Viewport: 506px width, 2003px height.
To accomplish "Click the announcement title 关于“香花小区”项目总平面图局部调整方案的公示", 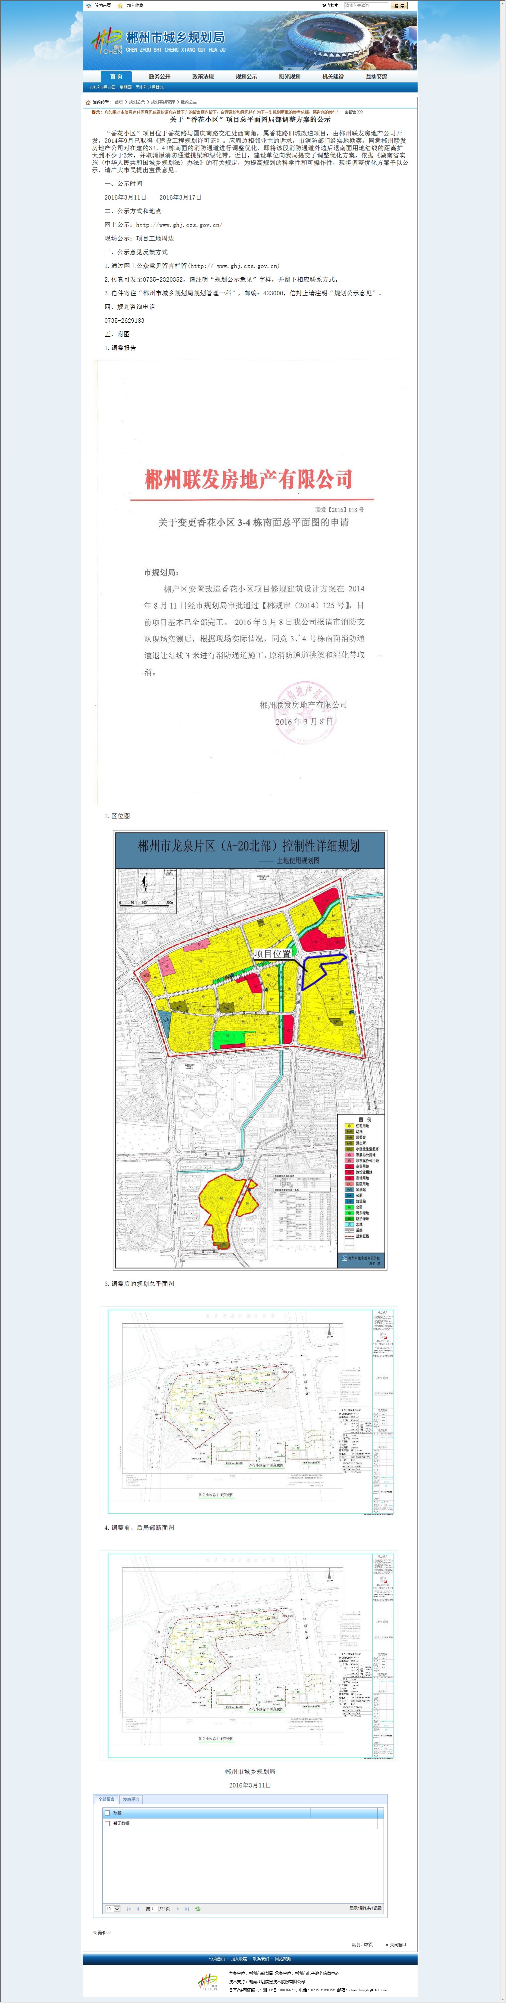I will pyautogui.click(x=250, y=120).
